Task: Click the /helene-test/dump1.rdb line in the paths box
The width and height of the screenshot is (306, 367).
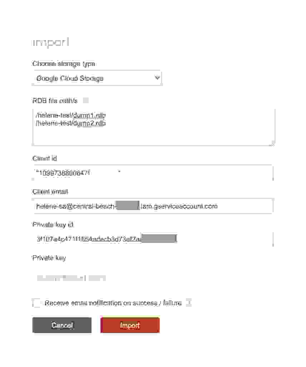Action: [71, 116]
